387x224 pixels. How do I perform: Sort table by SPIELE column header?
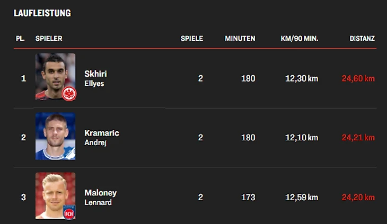coord(192,39)
